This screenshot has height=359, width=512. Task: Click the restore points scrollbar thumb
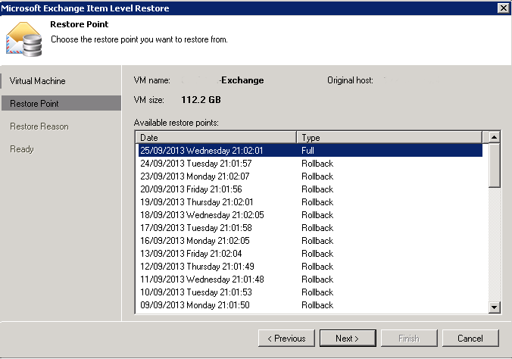[x=494, y=166]
